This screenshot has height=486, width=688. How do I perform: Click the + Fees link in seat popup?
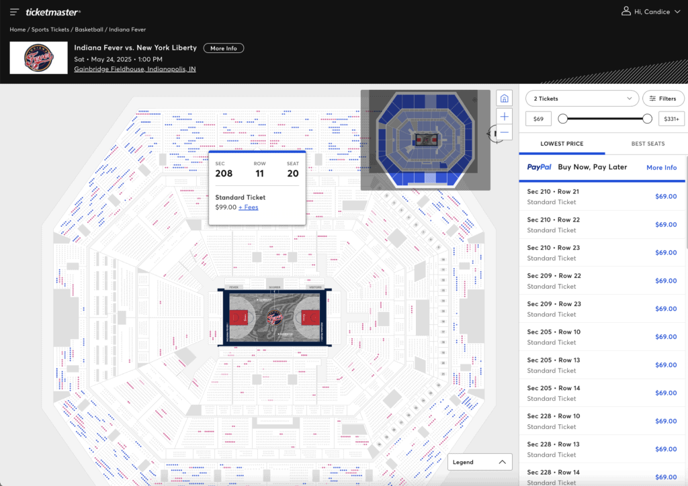(x=249, y=207)
